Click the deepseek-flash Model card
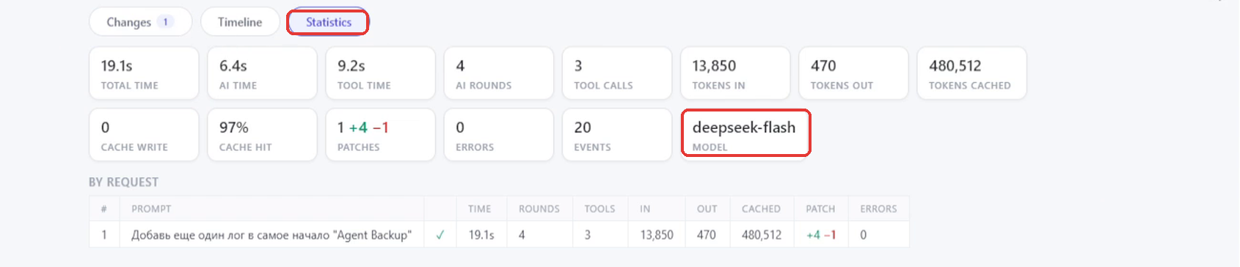 745,133
